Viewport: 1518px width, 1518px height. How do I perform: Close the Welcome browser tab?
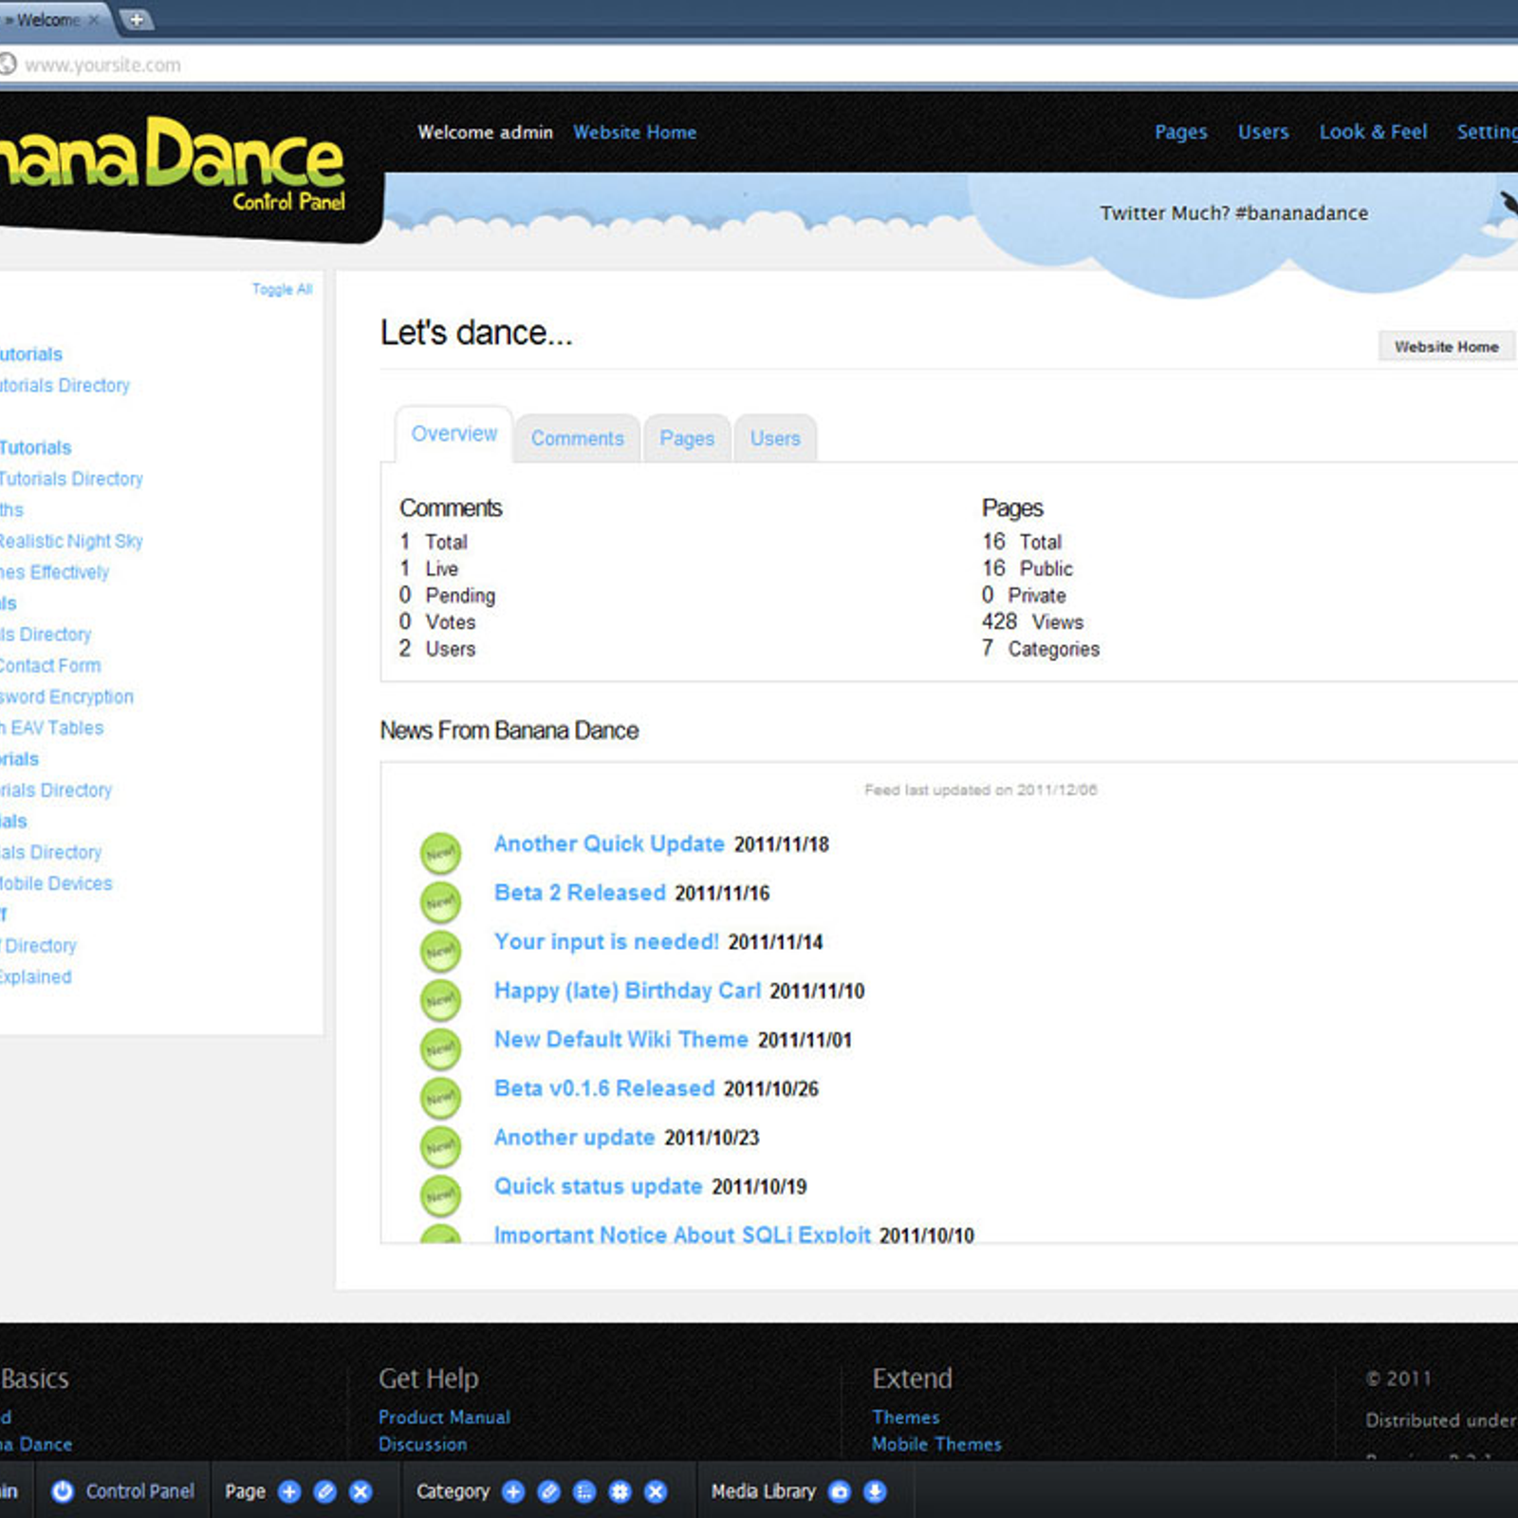coord(94,19)
